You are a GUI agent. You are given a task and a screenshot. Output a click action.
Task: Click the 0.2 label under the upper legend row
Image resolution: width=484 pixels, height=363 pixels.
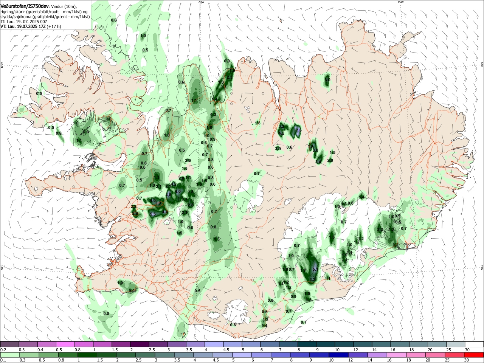click(3, 350)
